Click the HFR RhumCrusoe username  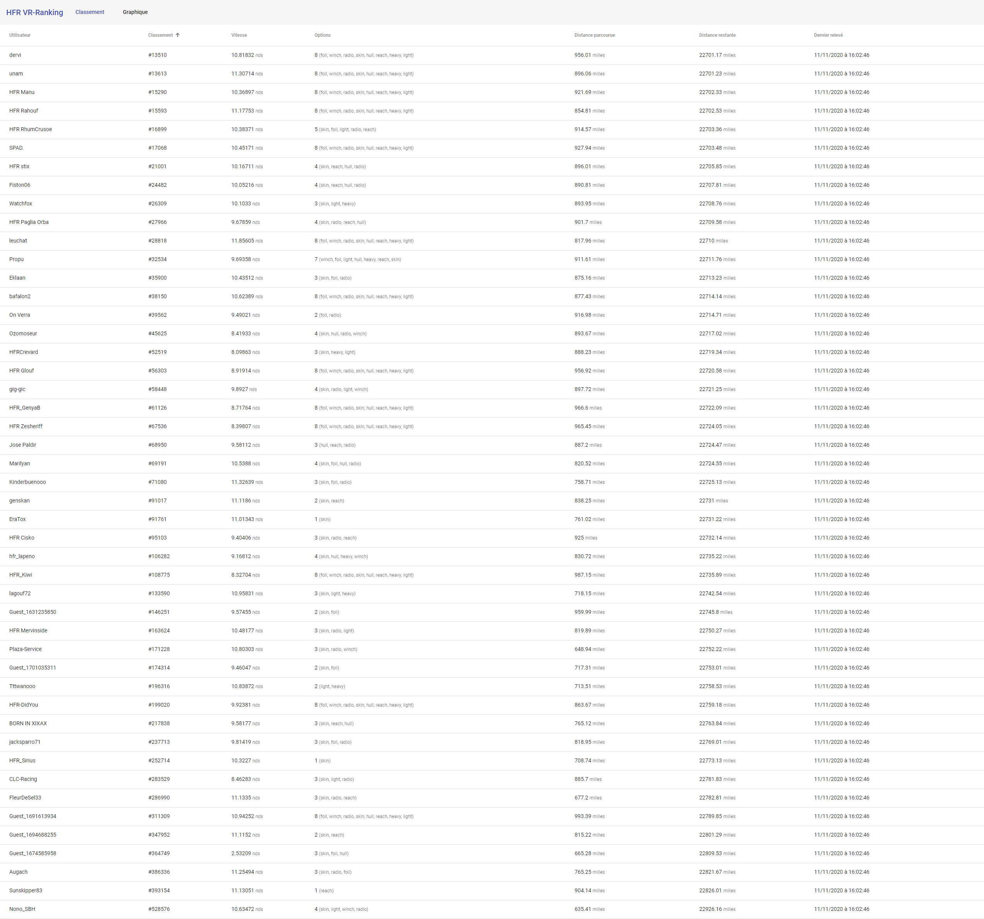pyautogui.click(x=31, y=129)
